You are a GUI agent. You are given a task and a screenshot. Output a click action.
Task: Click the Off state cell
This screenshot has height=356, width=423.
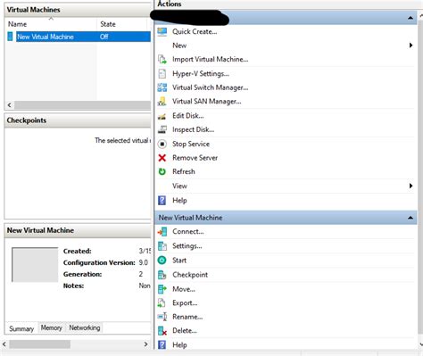(104, 37)
